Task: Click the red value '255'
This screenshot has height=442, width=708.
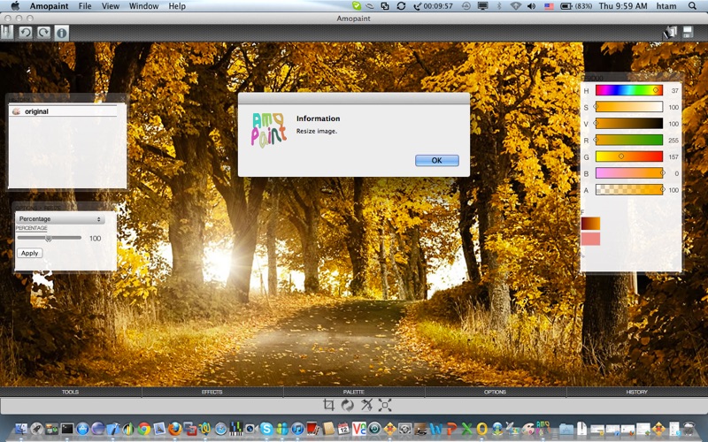Action: tap(673, 141)
